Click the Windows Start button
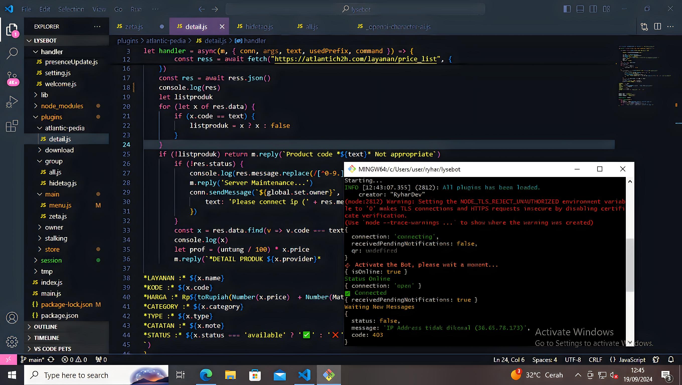The height and width of the screenshot is (385, 682). coord(12,375)
